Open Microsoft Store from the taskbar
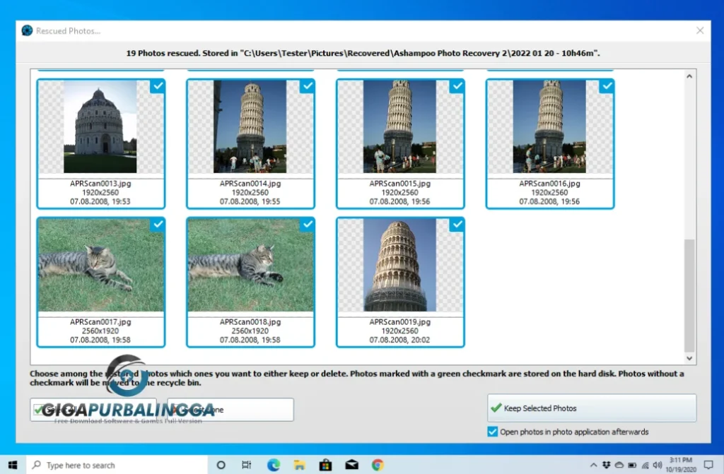724x474 pixels. tap(325, 465)
